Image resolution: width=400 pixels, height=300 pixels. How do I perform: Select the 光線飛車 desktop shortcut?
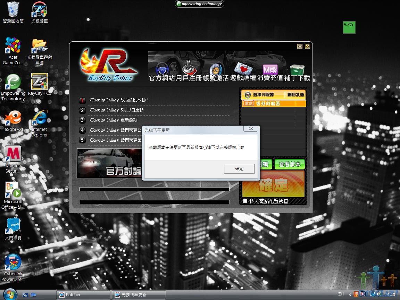click(39, 12)
